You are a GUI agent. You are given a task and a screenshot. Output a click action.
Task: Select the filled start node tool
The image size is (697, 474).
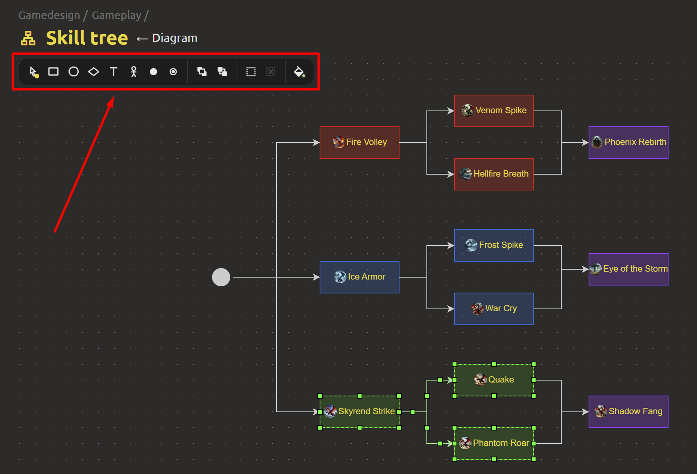153,72
